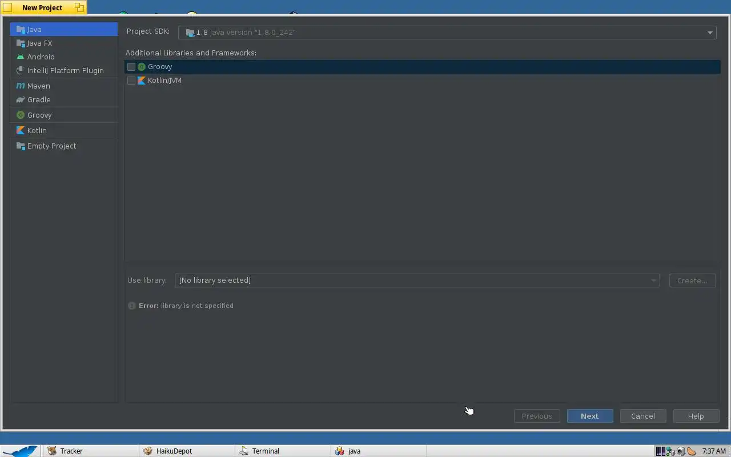Click the 'java' label in Deskbar
731x457 pixels.
coord(354,451)
